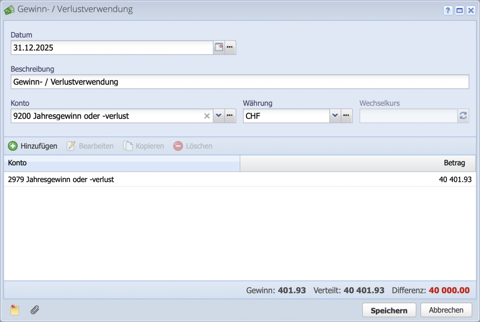Screen dimensions: 480x322
Task: Click the Betrag column header
Action: coord(454,163)
